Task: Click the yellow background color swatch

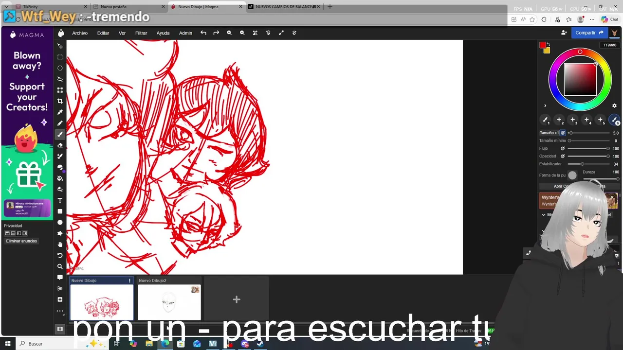Action: tap(547, 50)
